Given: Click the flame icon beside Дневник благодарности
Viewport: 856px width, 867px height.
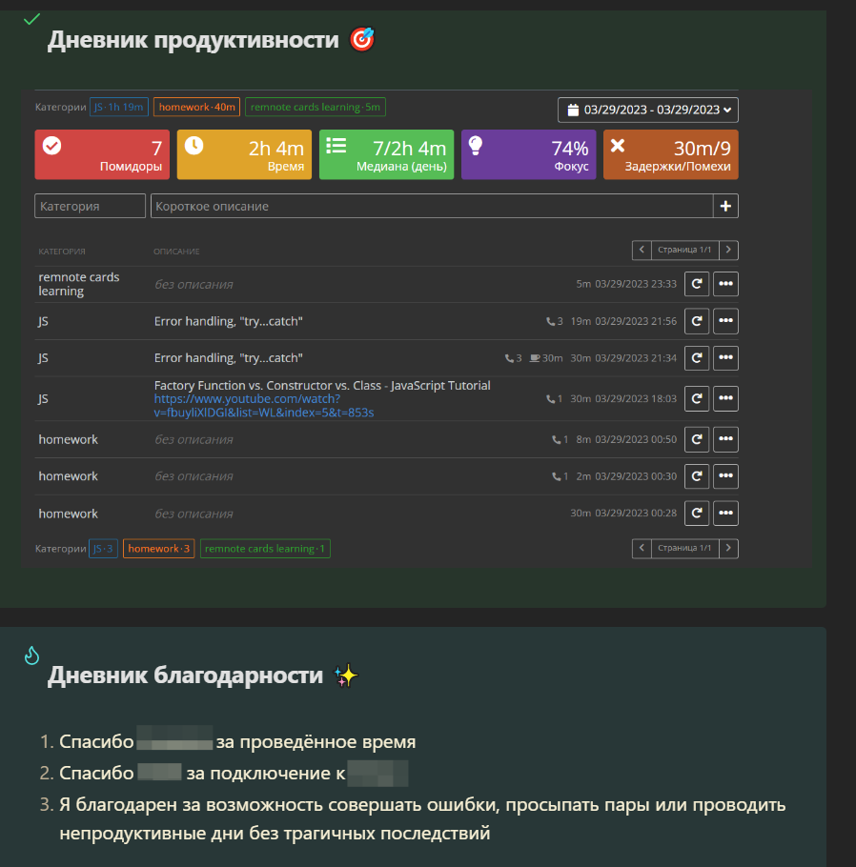Looking at the screenshot, I should [x=32, y=655].
